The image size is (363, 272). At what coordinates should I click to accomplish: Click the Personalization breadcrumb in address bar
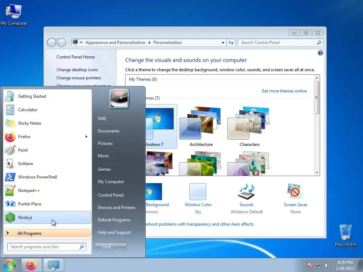168,42
